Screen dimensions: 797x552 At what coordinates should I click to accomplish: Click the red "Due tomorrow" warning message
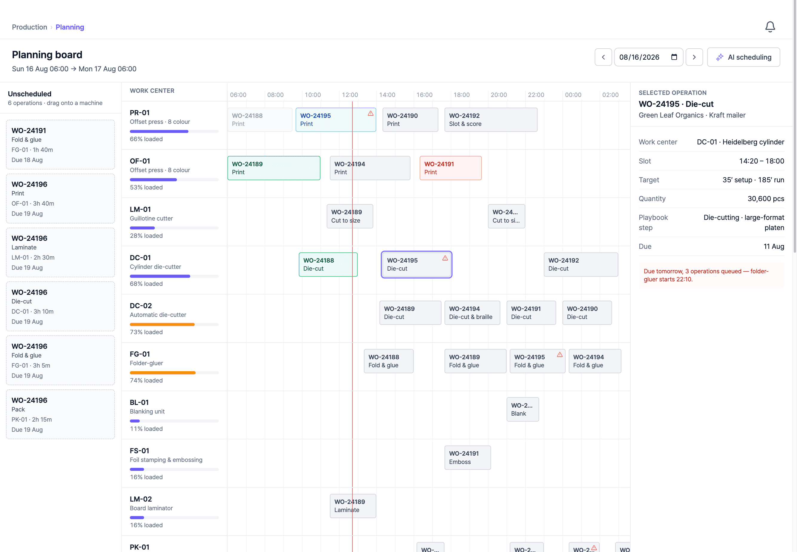[711, 275]
